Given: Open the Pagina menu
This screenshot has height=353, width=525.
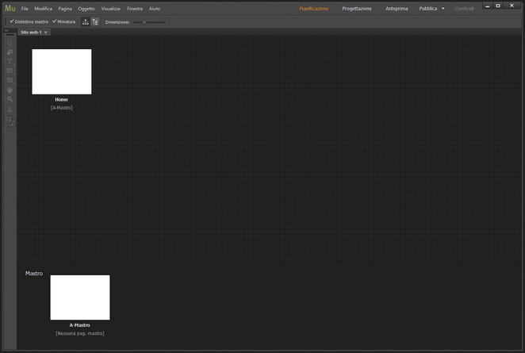Looking at the screenshot, I should [65, 9].
